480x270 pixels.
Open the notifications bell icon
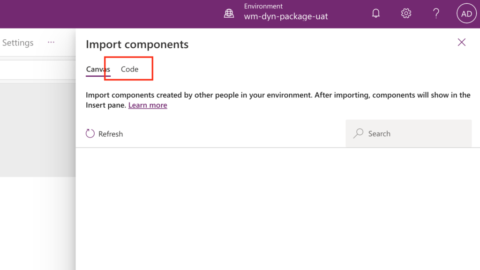pos(375,13)
